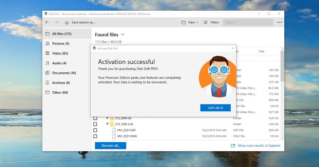Click the 10/2/2019 9:50 AM date cell
The image size is (319, 167).
pyautogui.click(x=214, y=136)
